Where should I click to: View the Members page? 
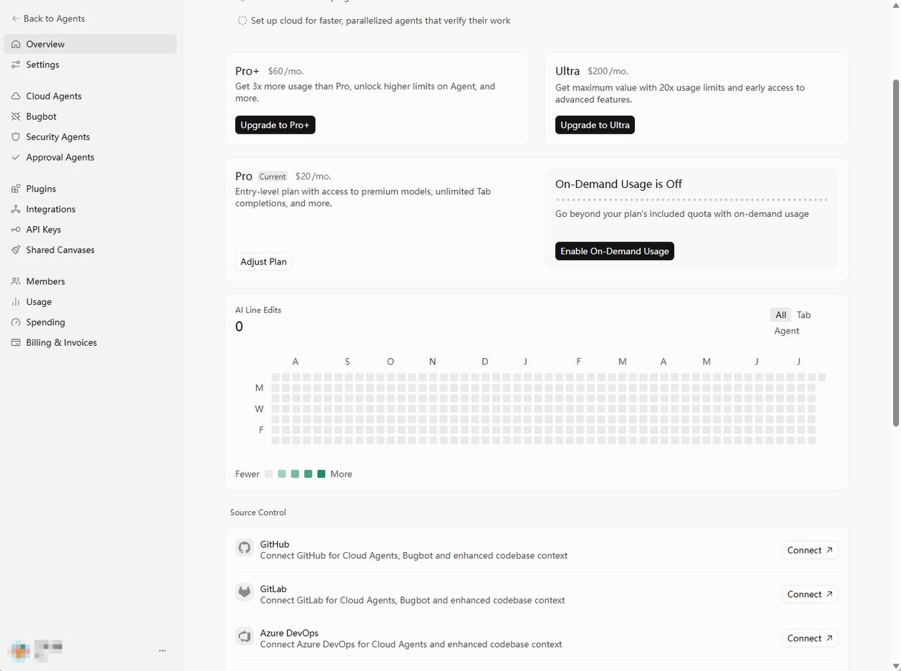tap(90, 281)
